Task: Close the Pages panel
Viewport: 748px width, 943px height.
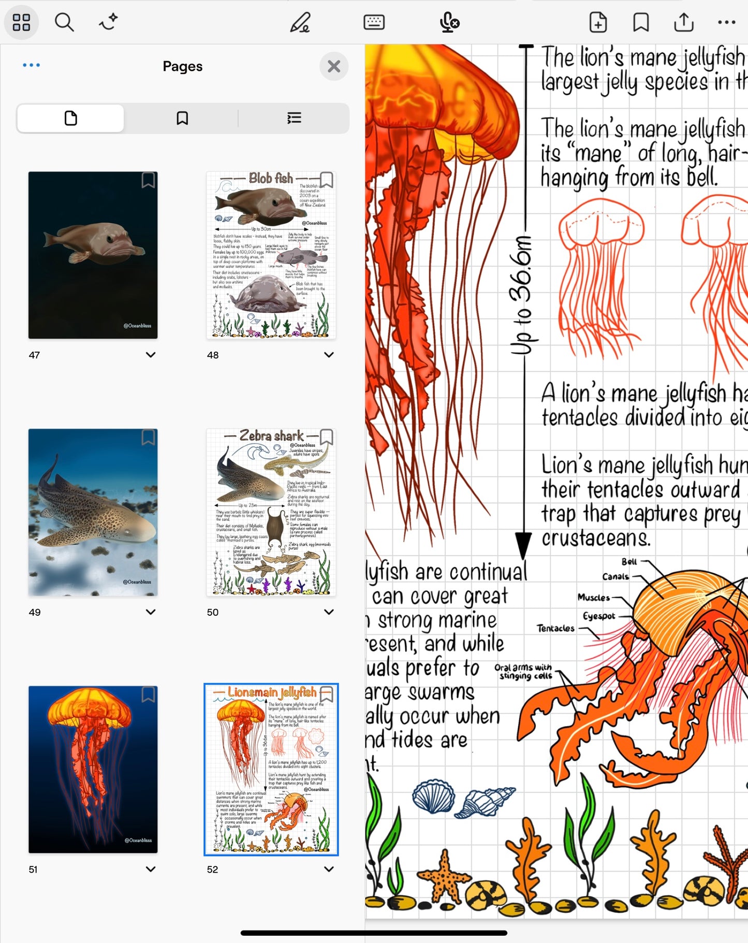Action: tap(334, 66)
